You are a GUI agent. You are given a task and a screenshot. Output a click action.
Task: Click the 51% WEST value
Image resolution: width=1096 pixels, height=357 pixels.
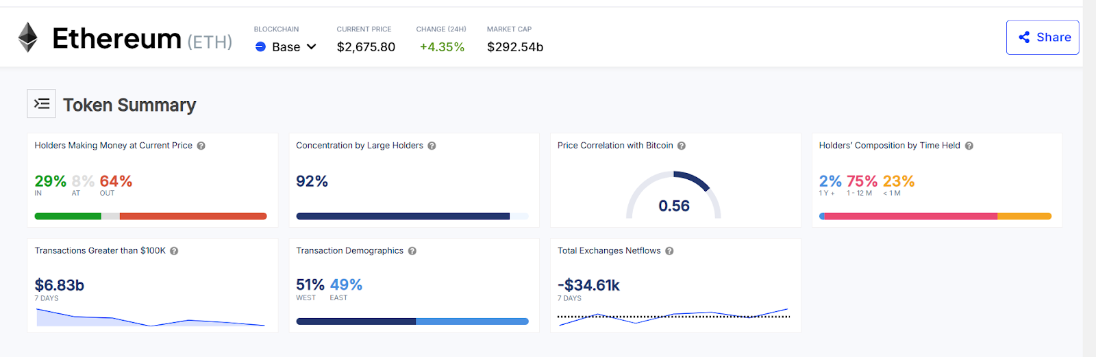[x=310, y=285]
